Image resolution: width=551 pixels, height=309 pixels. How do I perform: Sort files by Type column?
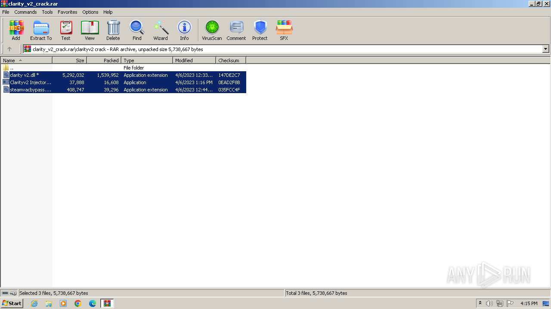coord(147,61)
